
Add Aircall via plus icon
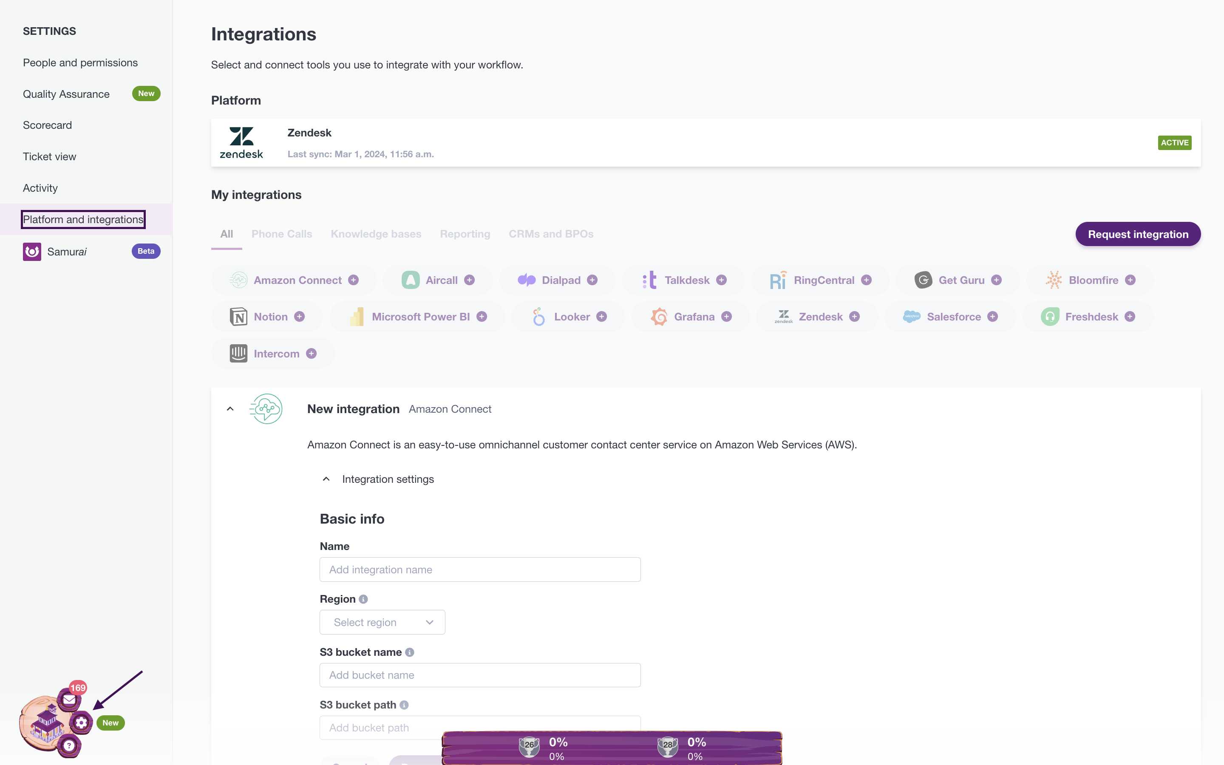point(469,280)
